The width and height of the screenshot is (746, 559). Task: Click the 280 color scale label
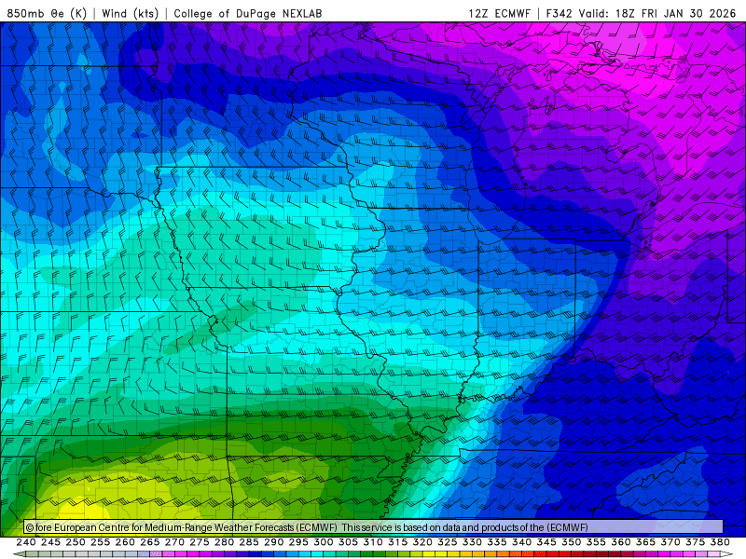[224, 542]
